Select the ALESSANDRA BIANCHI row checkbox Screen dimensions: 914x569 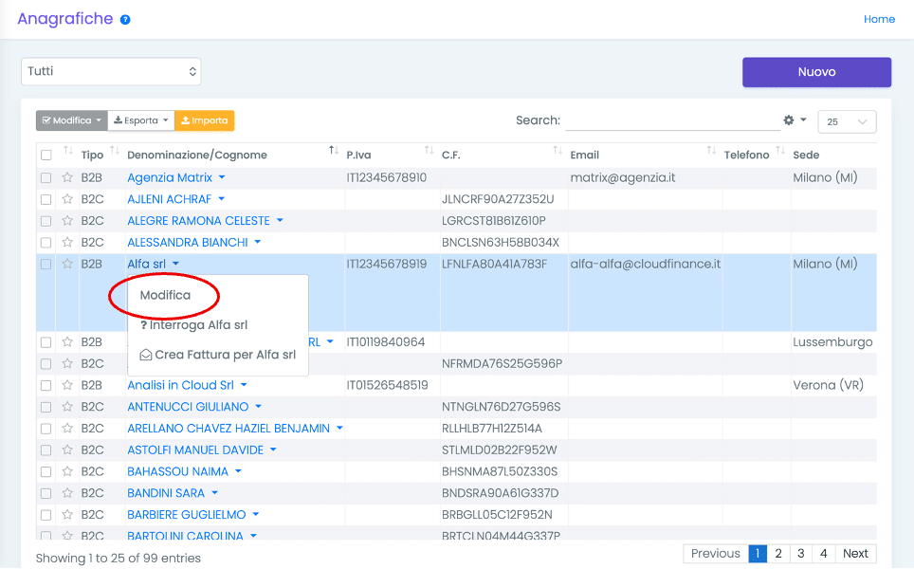(x=46, y=243)
